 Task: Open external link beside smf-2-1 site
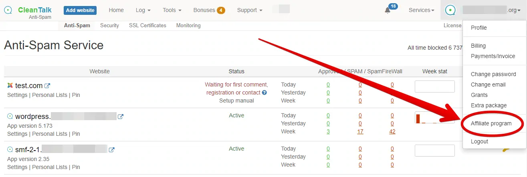point(112,150)
